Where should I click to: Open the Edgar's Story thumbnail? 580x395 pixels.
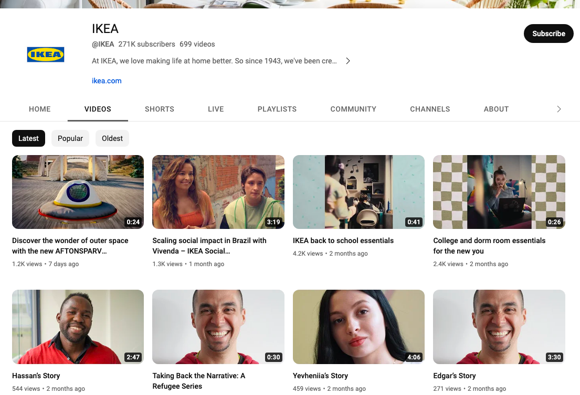(x=499, y=327)
